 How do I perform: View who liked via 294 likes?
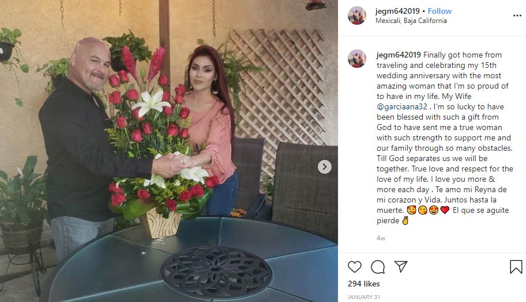point(363,284)
